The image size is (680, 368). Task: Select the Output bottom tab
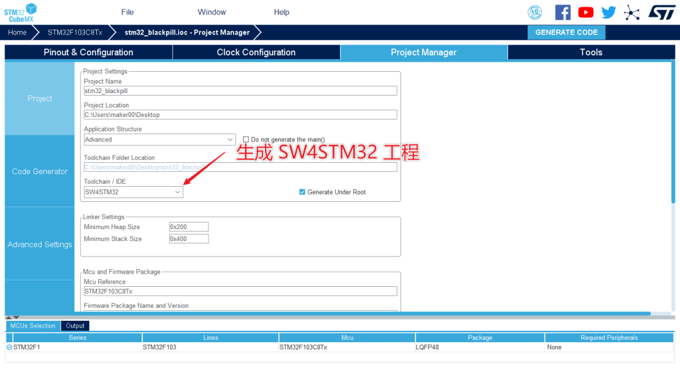(75, 326)
